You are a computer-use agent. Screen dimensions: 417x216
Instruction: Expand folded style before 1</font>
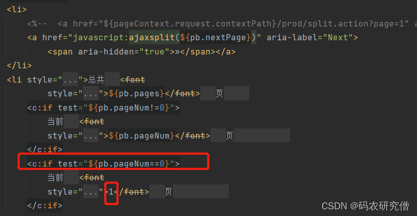pyautogui.click(x=91, y=192)
